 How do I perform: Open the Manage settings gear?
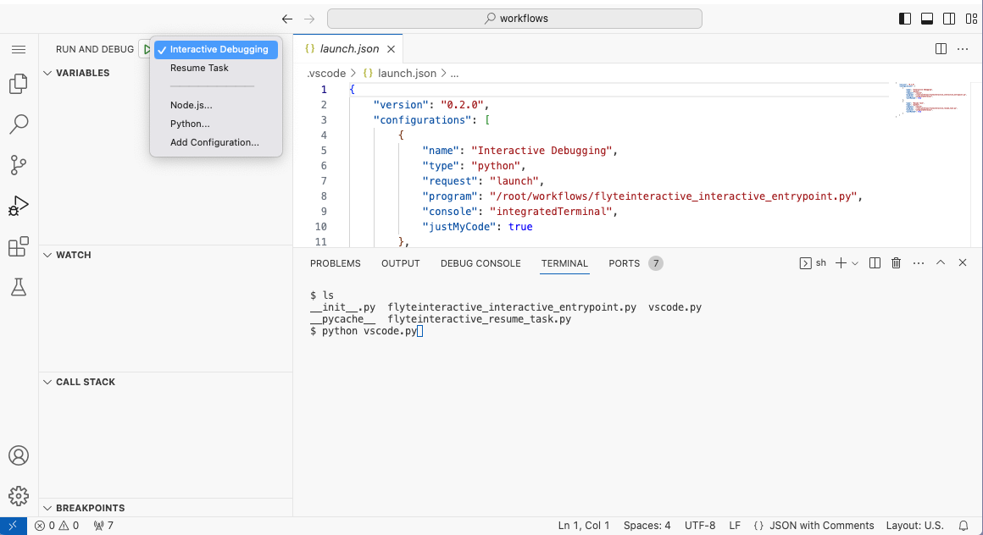tap(19, 496)
